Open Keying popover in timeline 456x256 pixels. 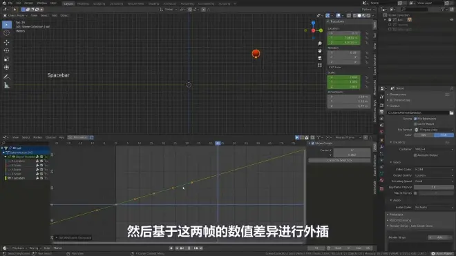tap(35, 248)
